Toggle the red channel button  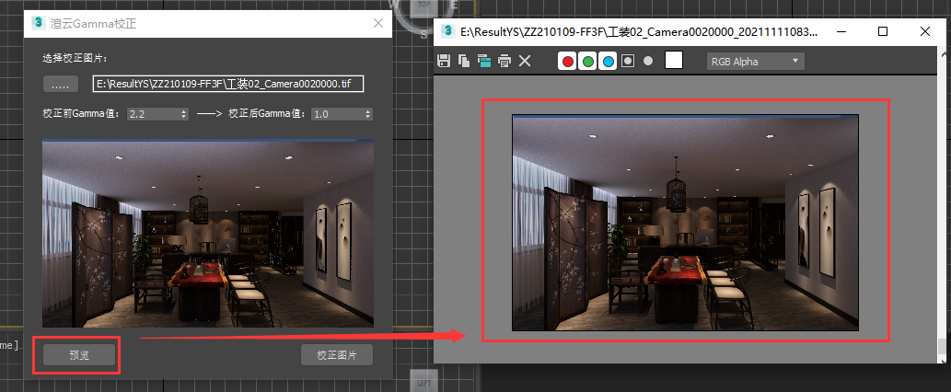pos(568,62)
